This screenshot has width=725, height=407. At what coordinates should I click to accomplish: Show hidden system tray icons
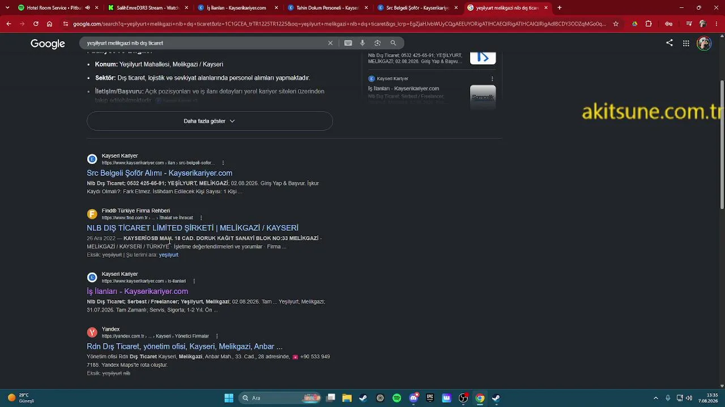[x=656, y=398]
